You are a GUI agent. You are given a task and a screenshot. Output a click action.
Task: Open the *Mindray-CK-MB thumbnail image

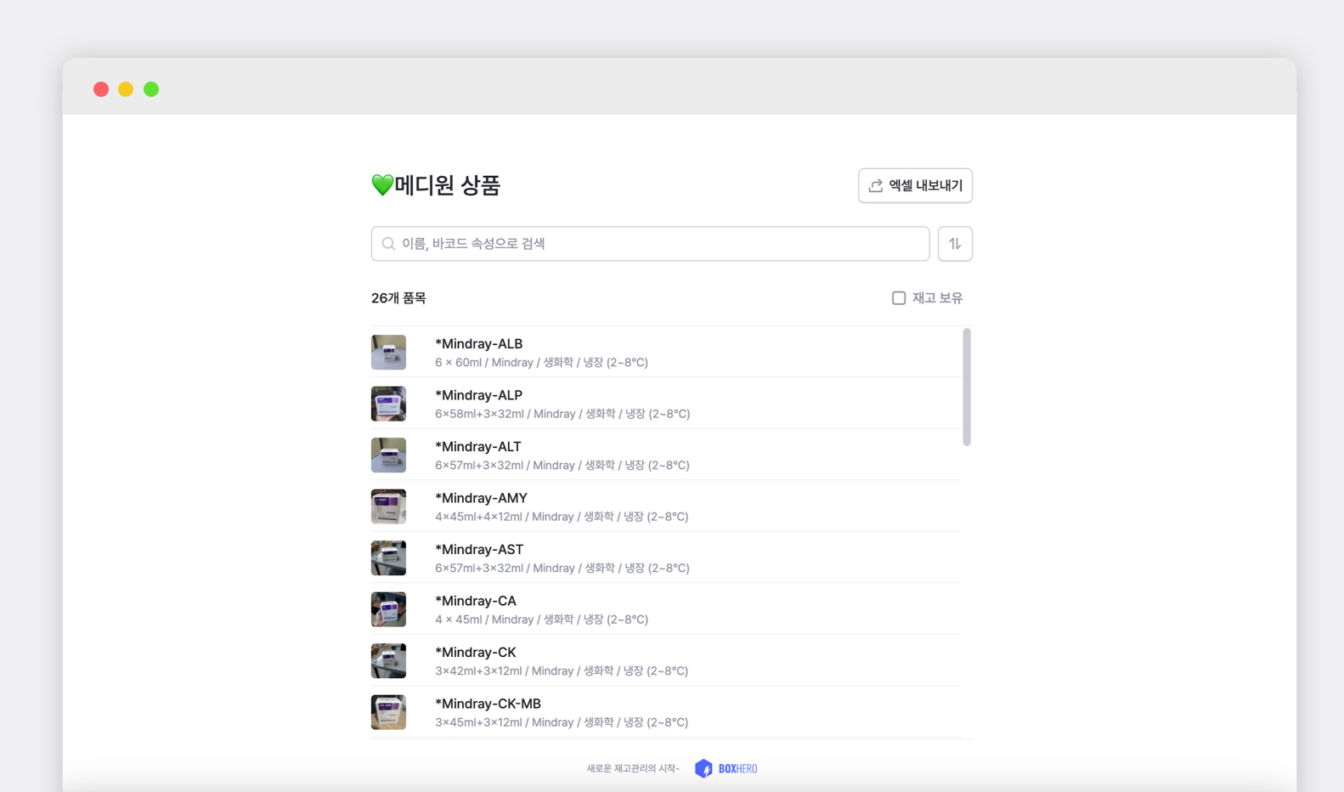click(x=388, y=712)
